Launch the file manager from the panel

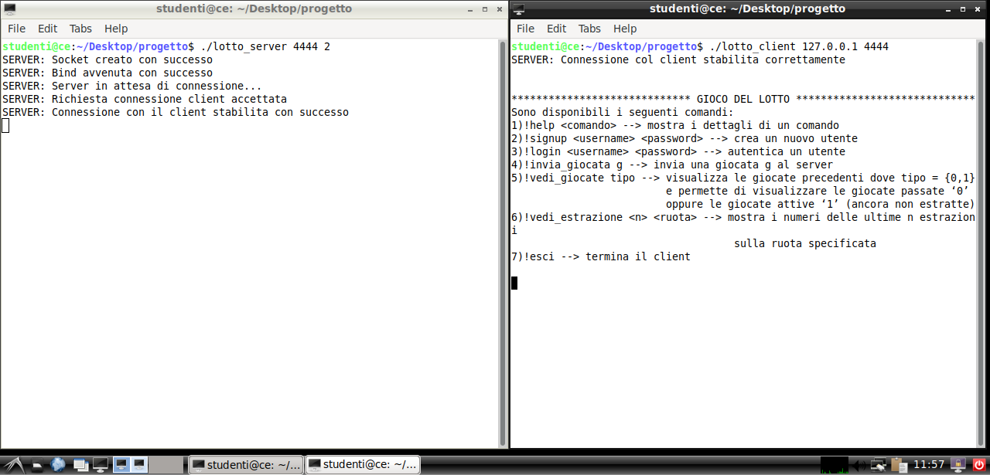tap(38, 465)
